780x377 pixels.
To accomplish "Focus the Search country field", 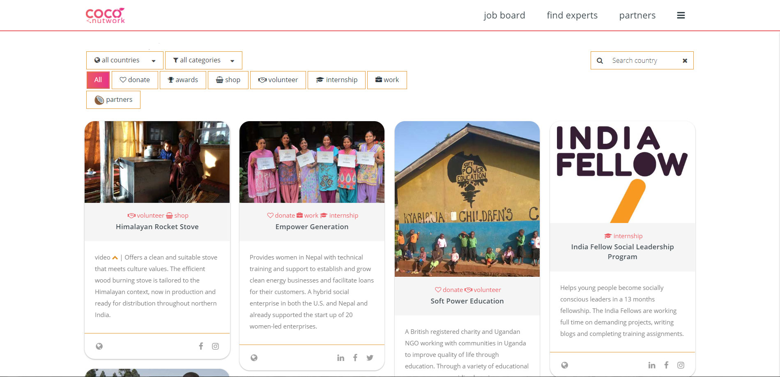I will [642, 61].
